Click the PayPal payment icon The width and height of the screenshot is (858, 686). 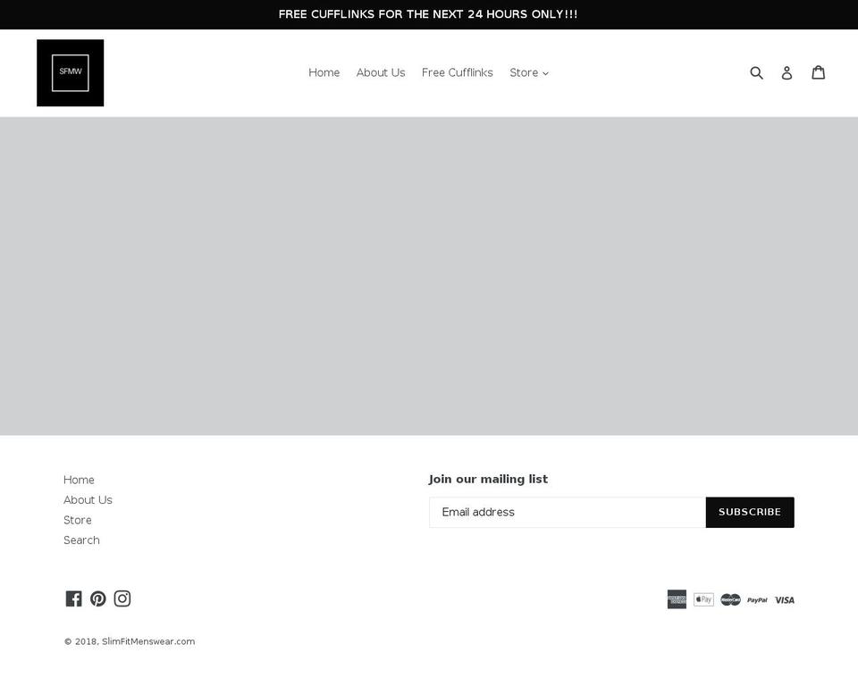click(757, 600)
